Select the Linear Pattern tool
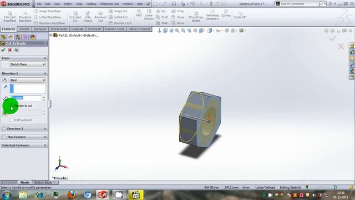The width and height of the screenshot is (355, 200). [149, 15]
